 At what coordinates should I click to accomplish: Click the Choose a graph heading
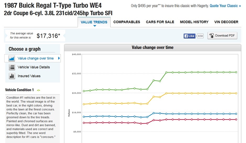25,49
